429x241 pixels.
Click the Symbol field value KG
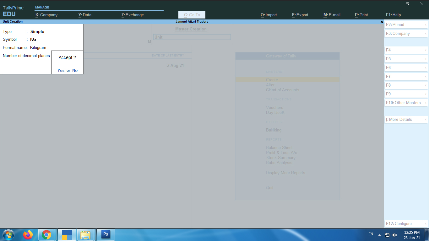pyautogui.click(x=33, y=40)
